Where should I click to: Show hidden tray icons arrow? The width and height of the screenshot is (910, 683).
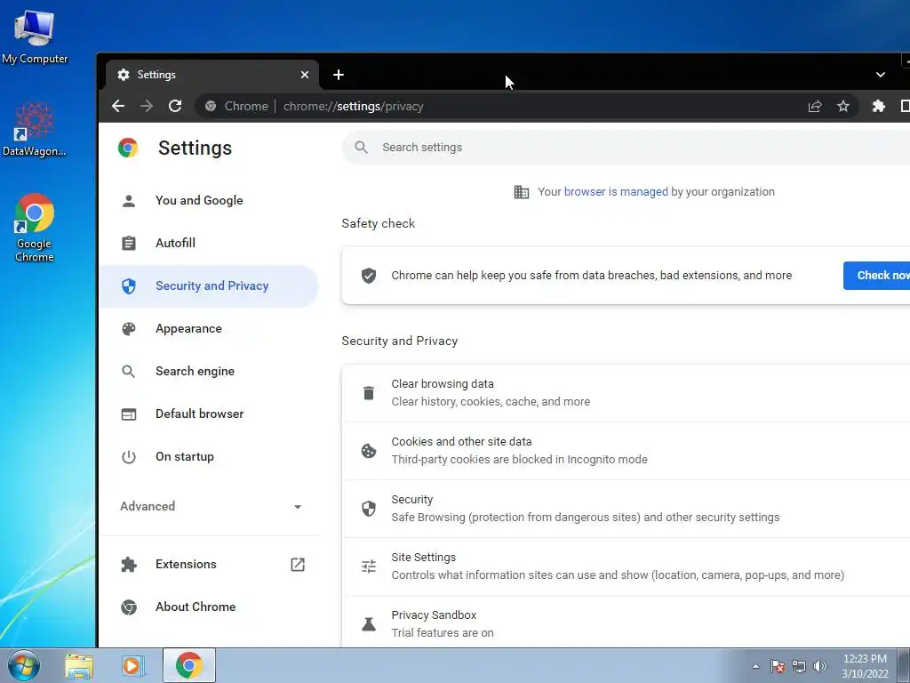pos(755,667)
